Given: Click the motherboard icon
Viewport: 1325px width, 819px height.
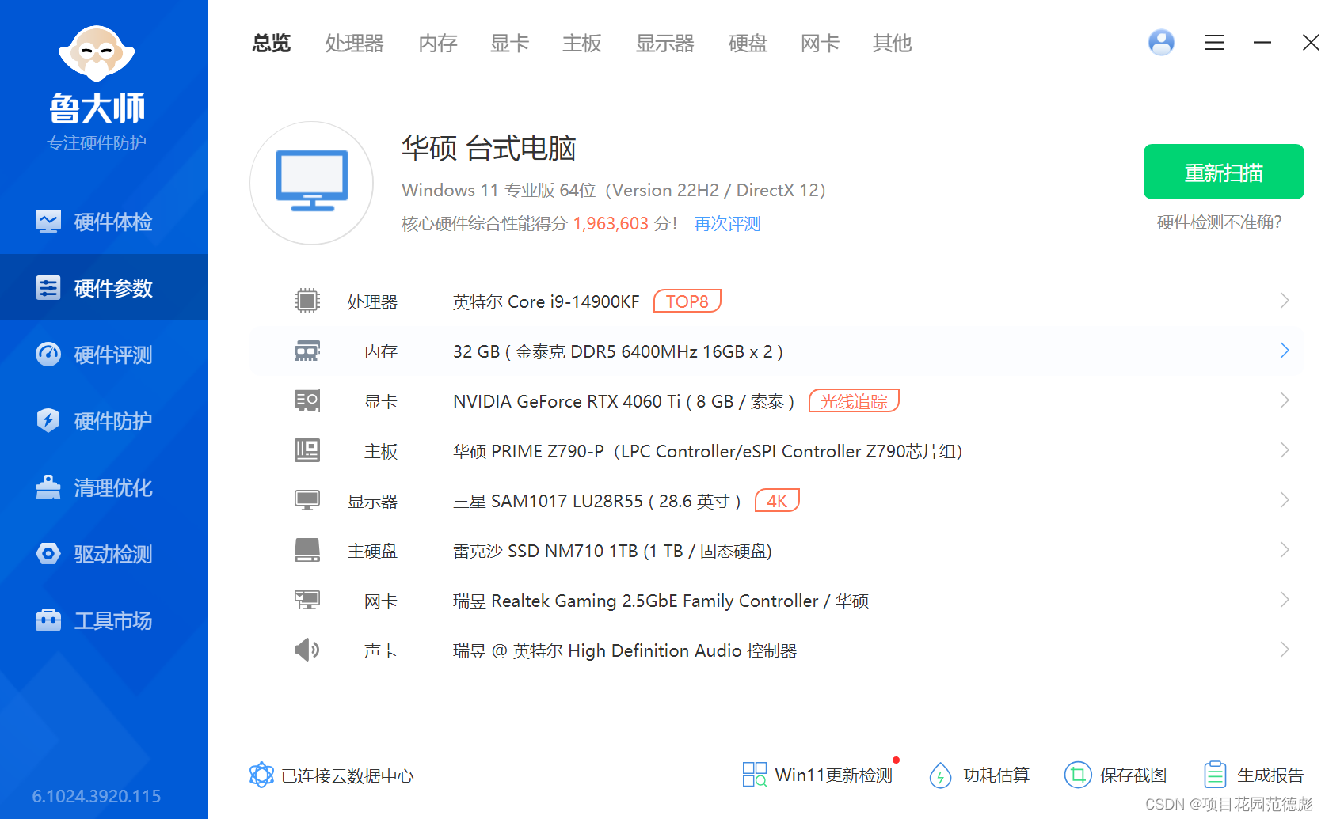Looking at the screenshot, I should point(307,450).
